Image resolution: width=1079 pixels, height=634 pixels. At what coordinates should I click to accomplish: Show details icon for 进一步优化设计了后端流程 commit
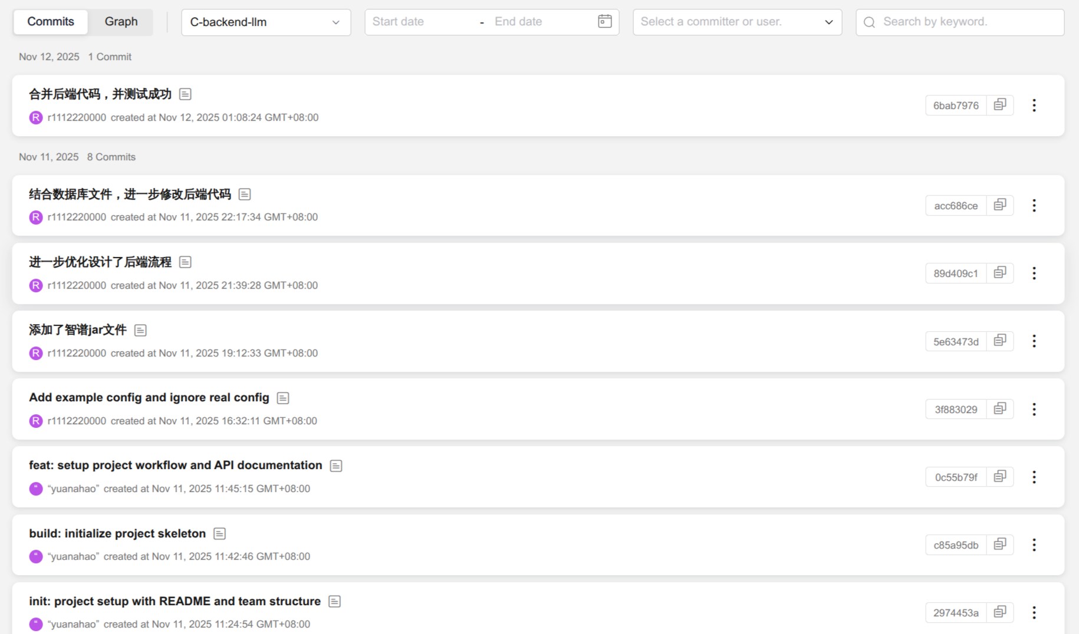185,262
